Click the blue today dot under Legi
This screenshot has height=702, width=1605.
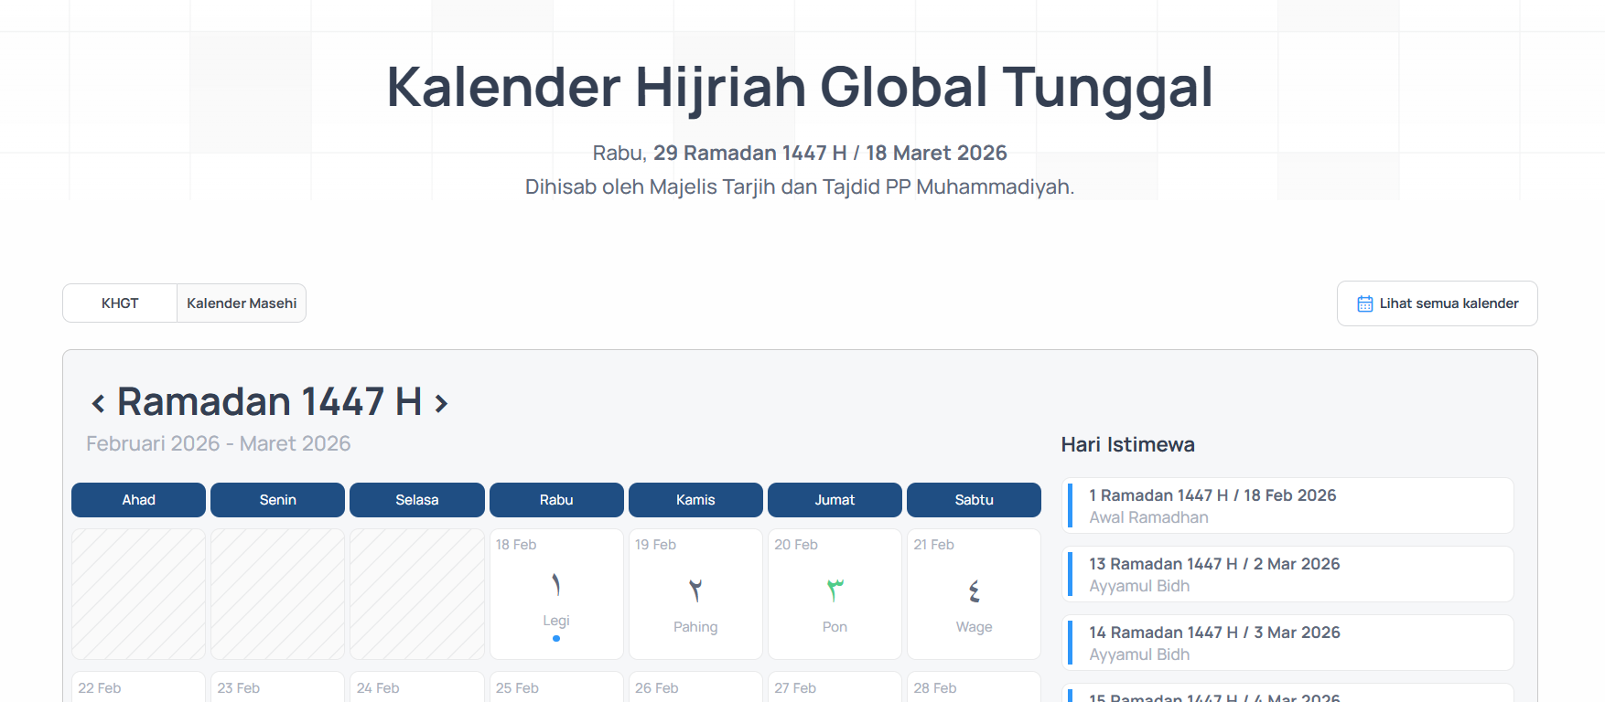(x=556, y=638)
